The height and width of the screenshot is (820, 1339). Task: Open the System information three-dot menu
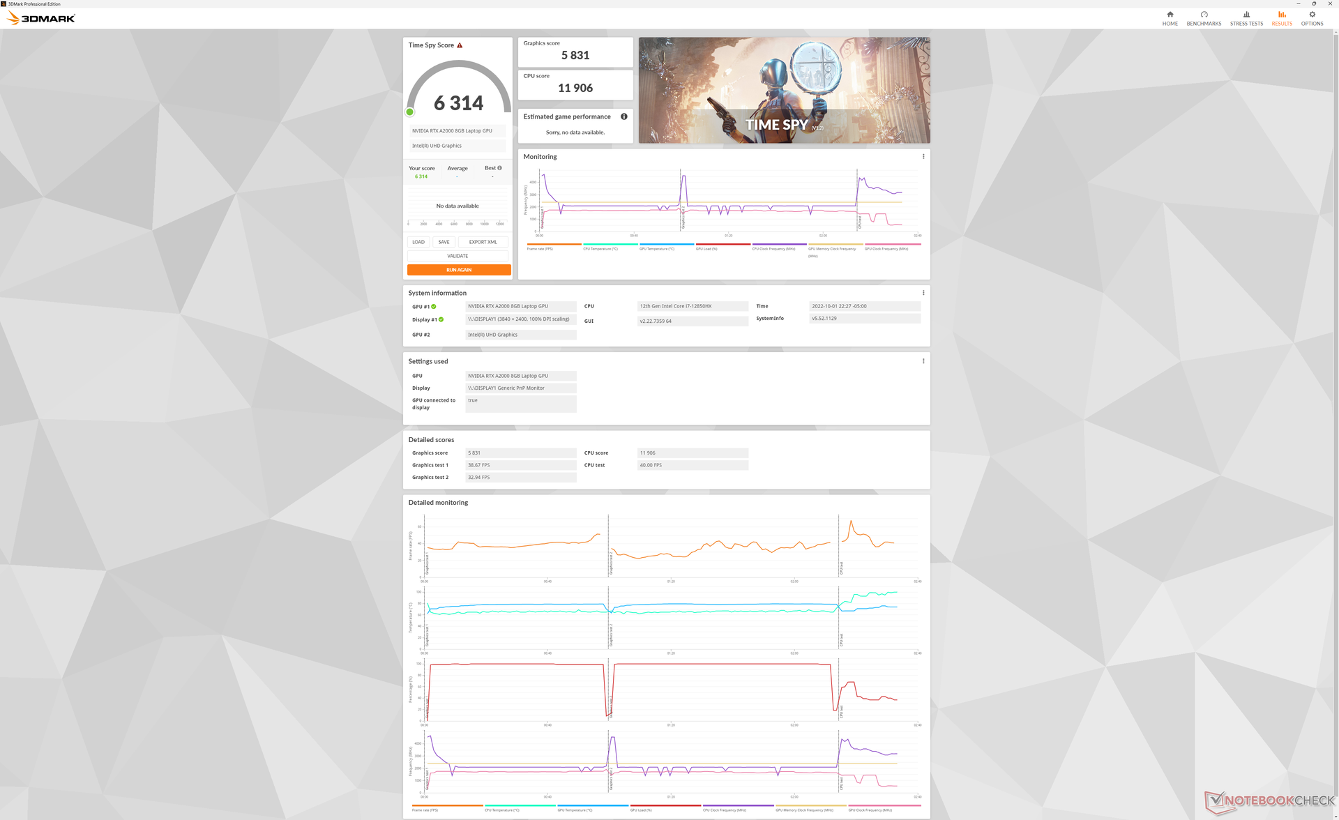[923, 293]
